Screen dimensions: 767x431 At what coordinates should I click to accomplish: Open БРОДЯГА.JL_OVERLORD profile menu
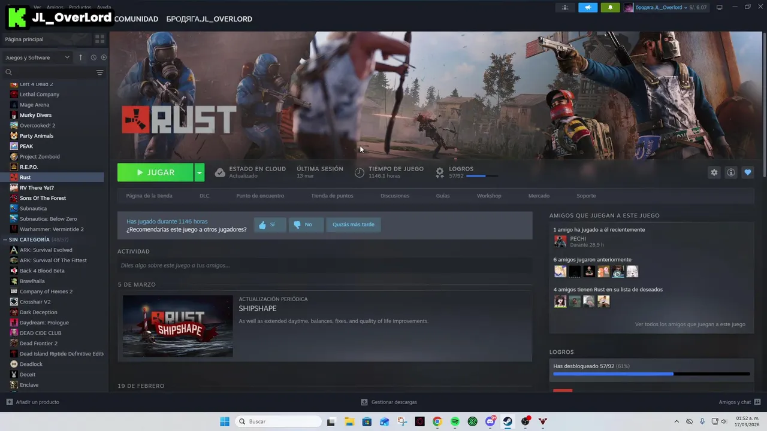(x=209, y=19)
